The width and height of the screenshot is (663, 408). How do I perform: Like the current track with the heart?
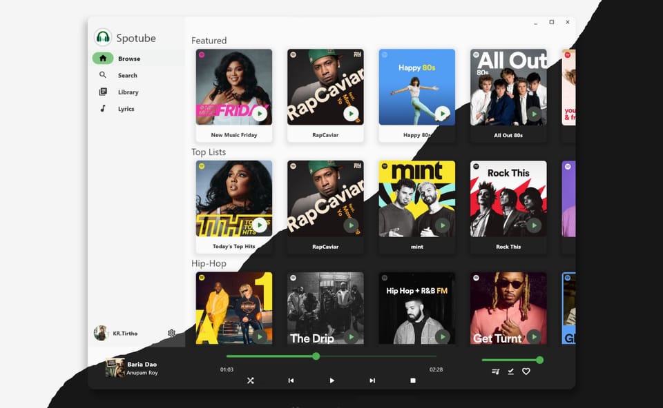526,371
